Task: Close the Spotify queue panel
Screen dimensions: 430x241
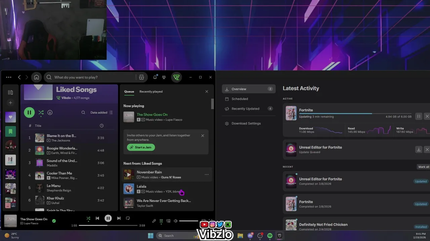Action: point(207,91)
